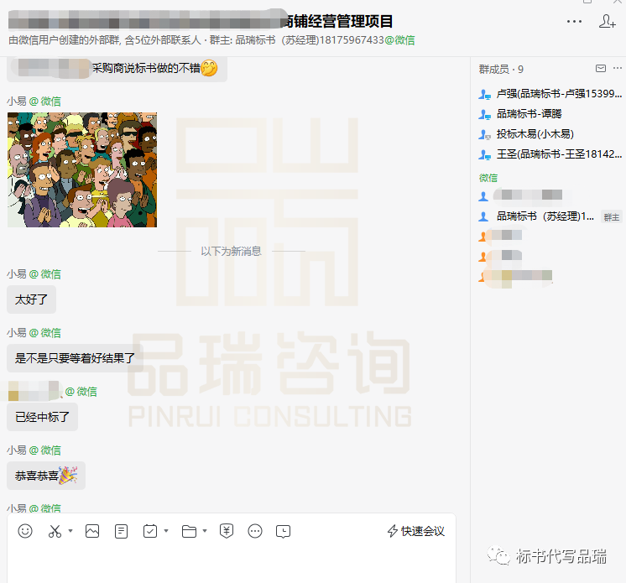626x583 pixels.
Task: Click the message 太好了
Action: coord(31,299)
